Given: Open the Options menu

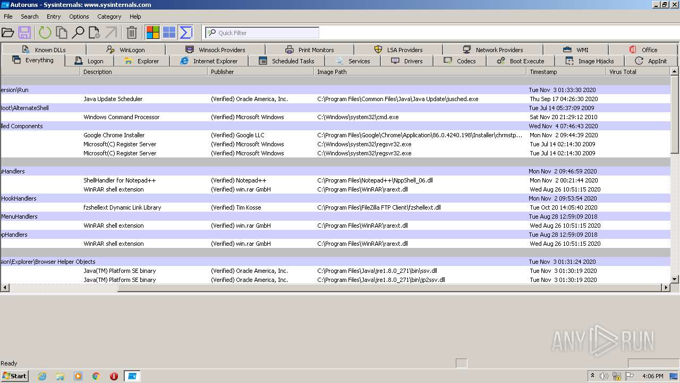Looking at the screenshot, I should coord(79,16).
